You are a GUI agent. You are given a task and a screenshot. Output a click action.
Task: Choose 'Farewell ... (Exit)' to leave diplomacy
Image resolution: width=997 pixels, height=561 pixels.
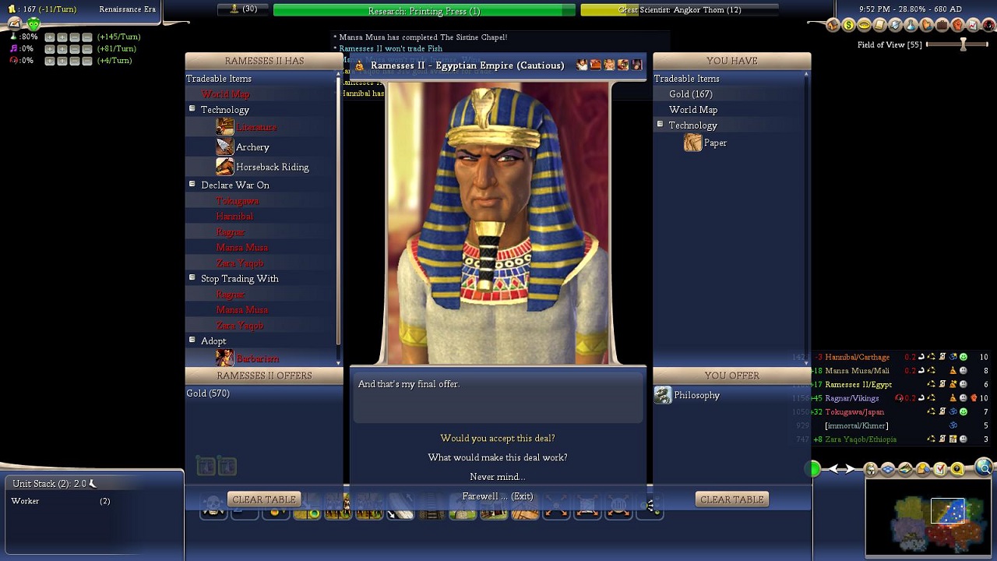click(x=498, y=496)
